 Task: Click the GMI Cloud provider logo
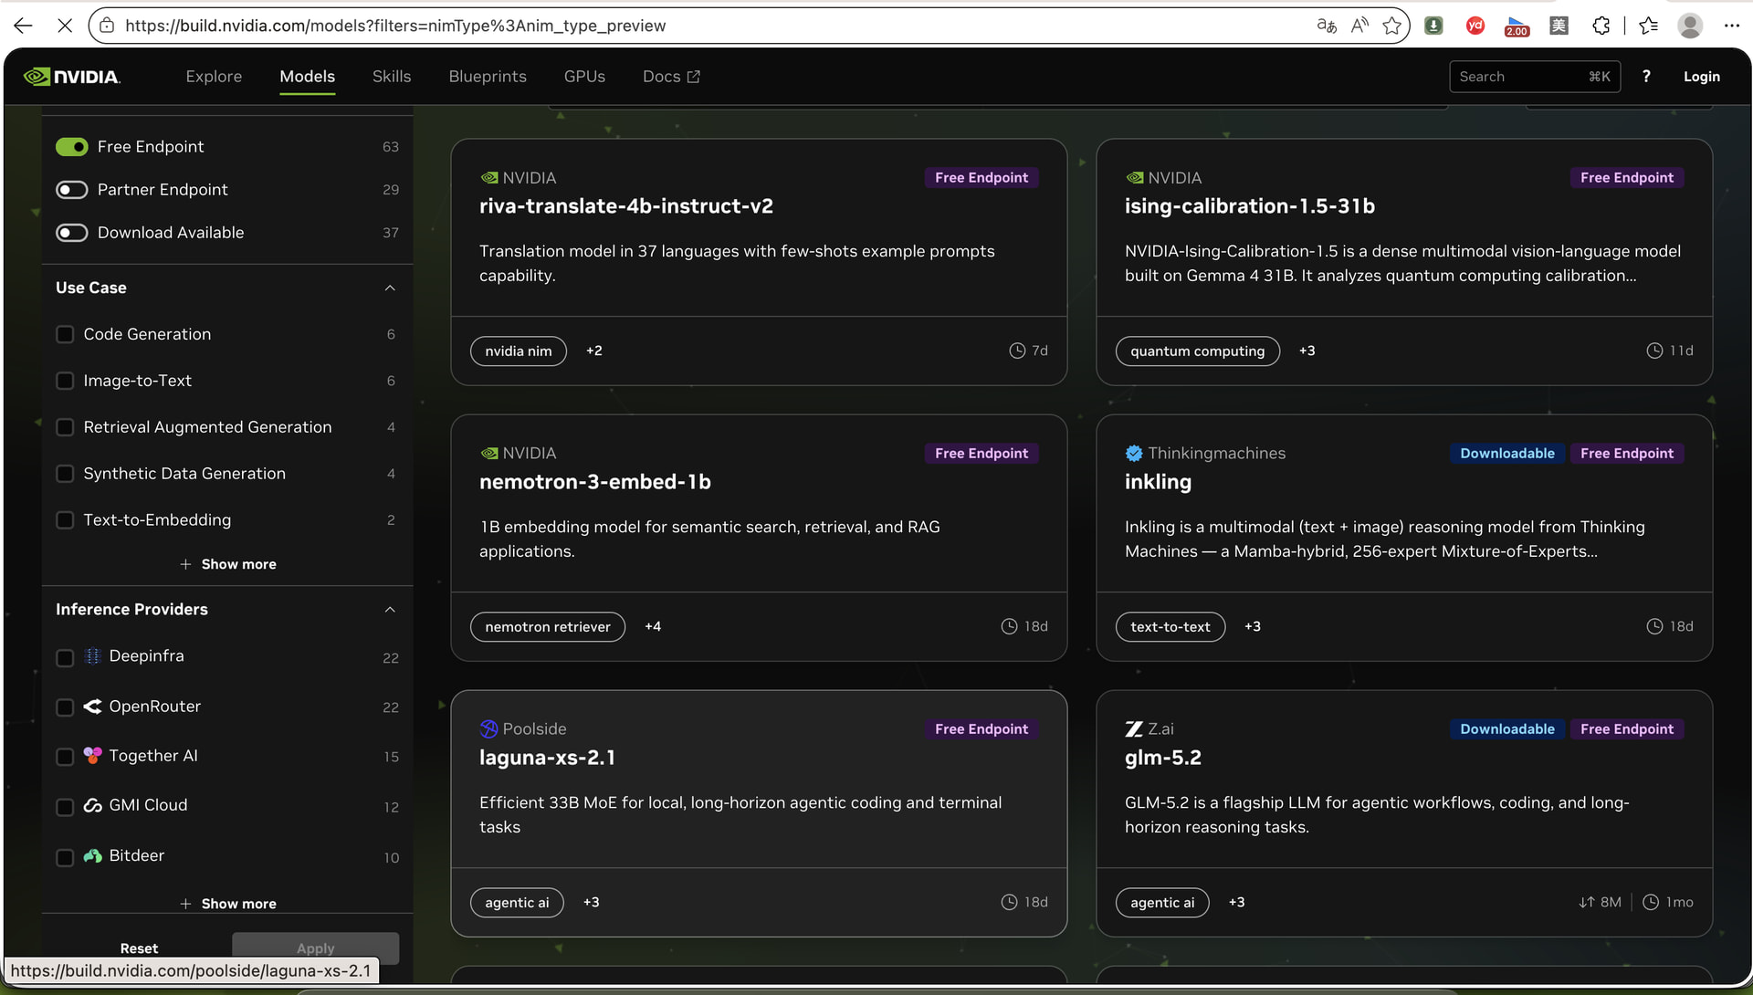point(92,805)
